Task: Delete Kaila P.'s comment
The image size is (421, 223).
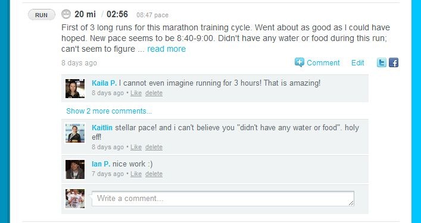Action: (154, 93)
